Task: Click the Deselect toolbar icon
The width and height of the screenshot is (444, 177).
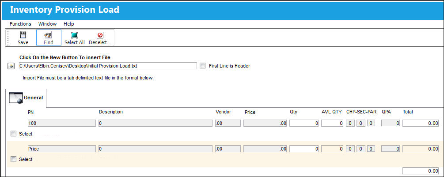Action: tap(100, 35)
